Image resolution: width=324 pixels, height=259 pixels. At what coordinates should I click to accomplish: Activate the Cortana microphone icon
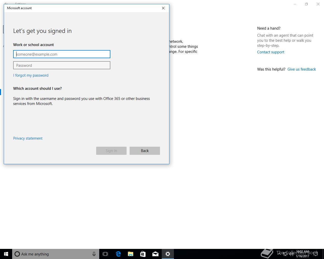click(x=94, y=254)
